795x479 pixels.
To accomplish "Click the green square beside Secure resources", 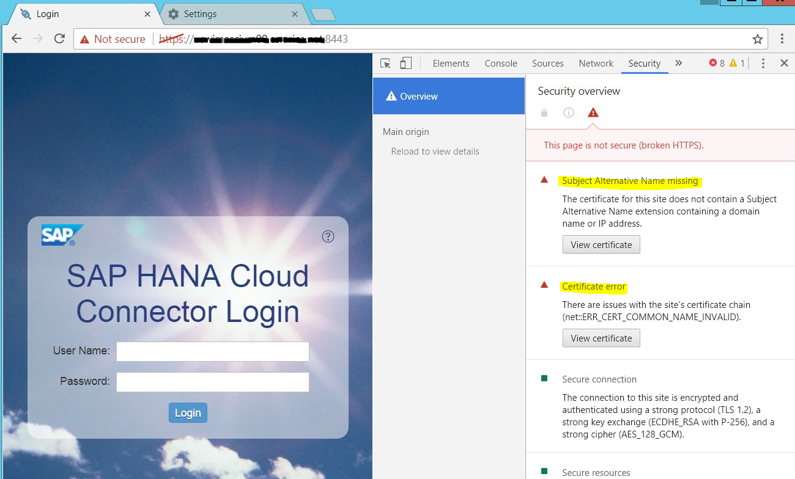I will 544,471.
